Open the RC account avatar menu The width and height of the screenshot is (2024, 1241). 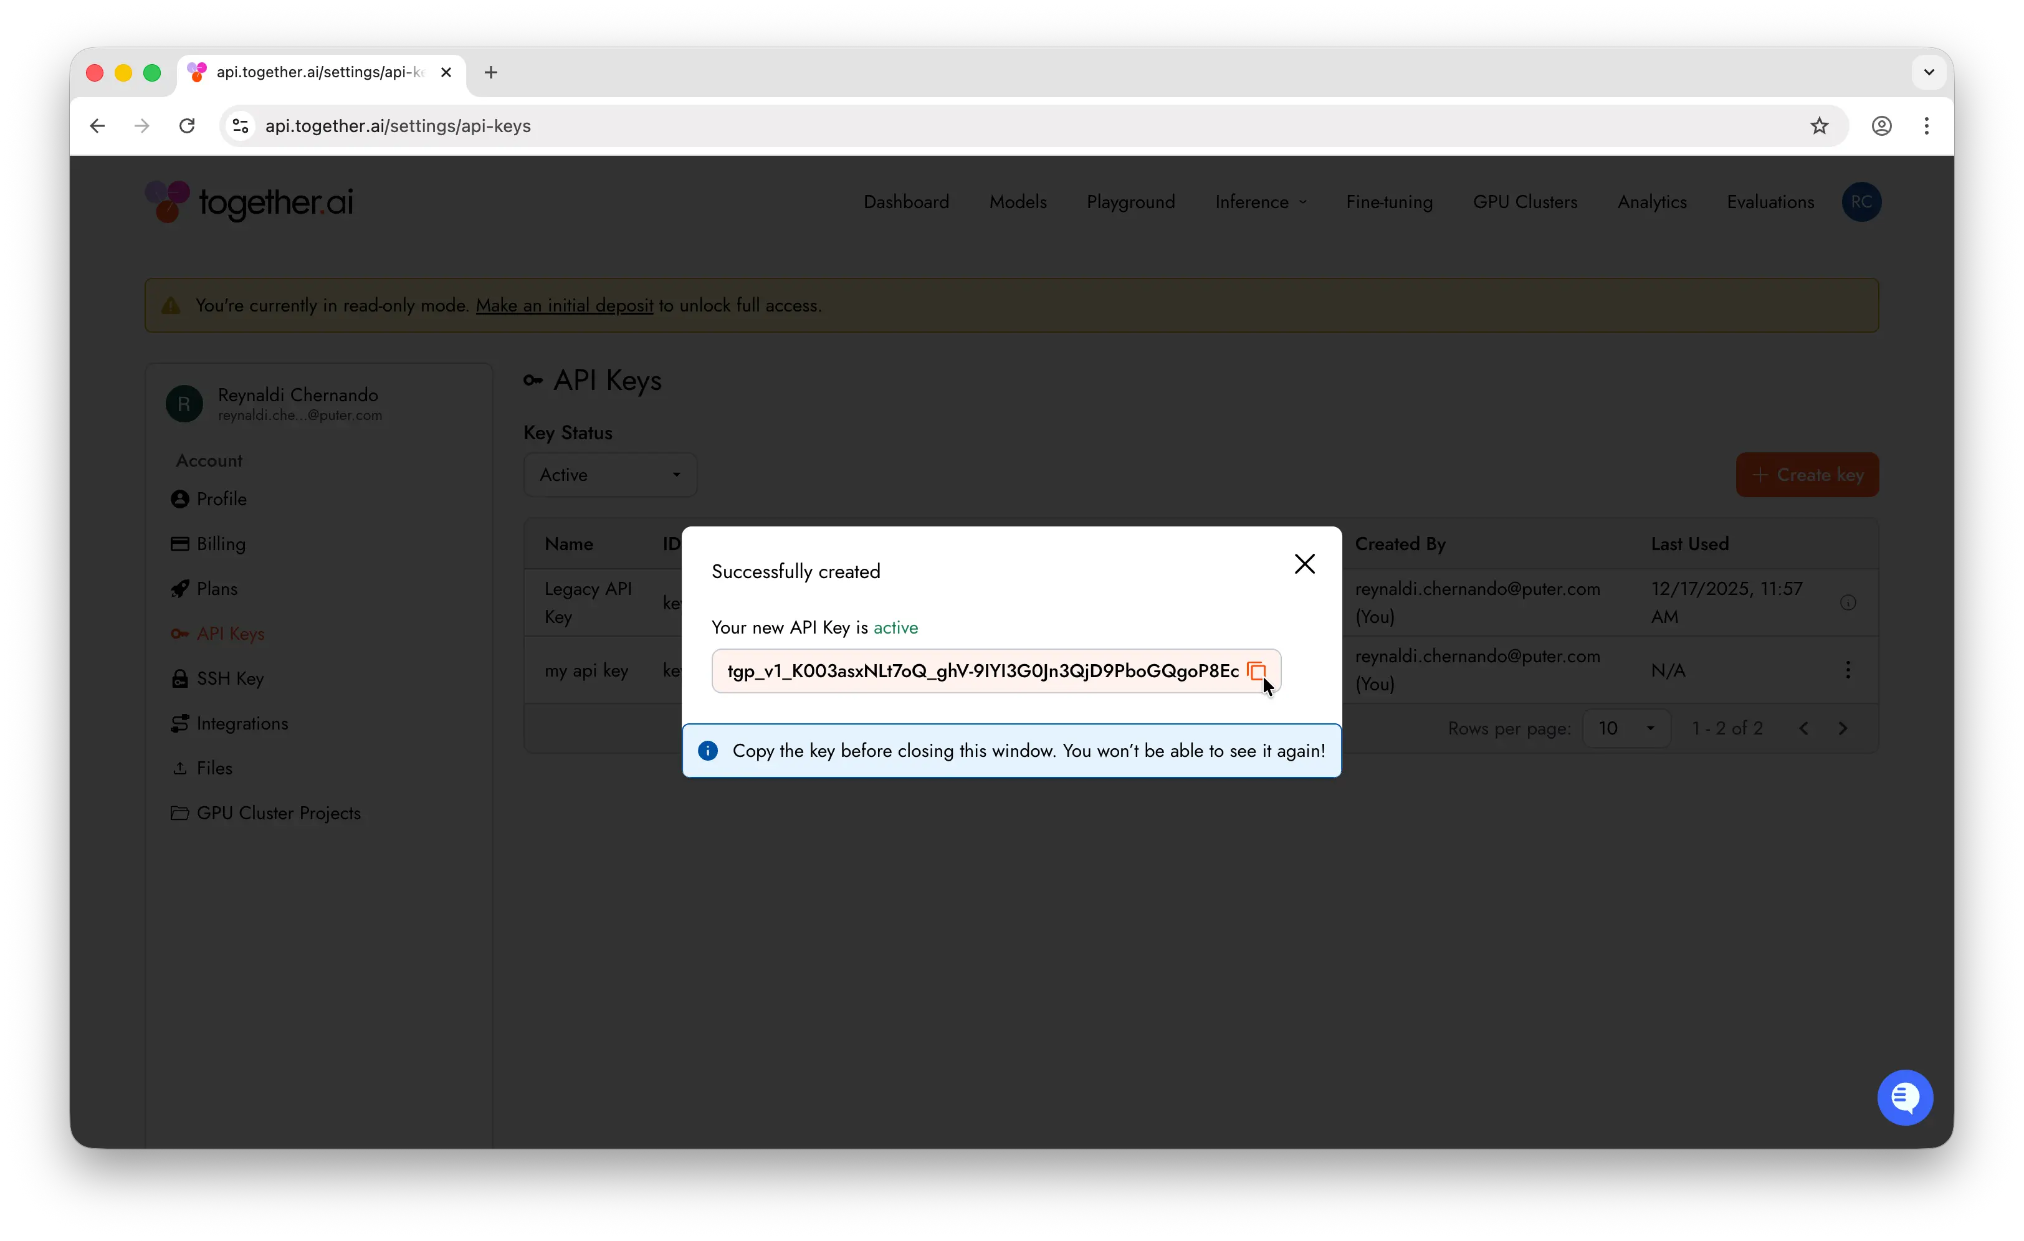[x=1861, y=202]
